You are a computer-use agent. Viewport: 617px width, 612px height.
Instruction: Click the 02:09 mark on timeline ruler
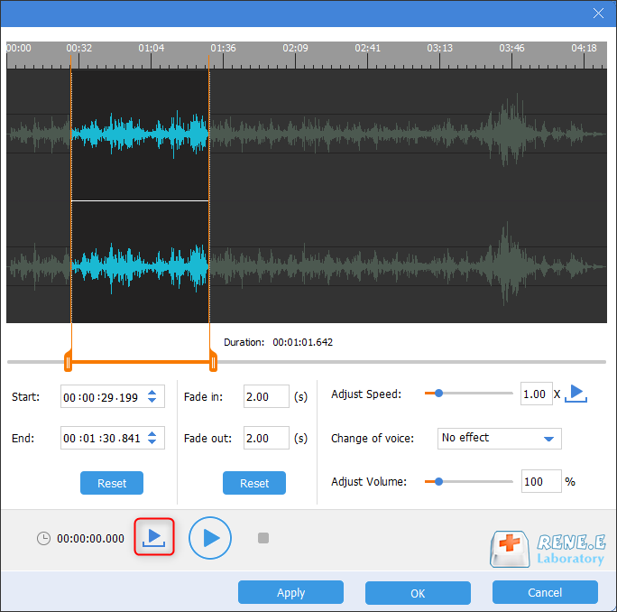[x=295, y=48]
